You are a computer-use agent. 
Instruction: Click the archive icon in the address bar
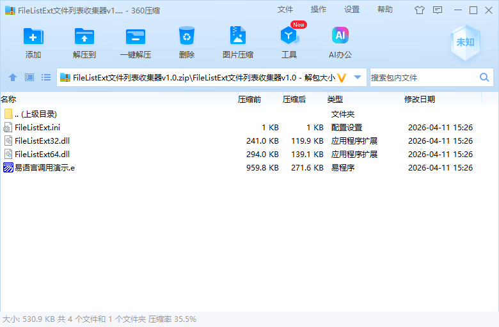(65, 77)
